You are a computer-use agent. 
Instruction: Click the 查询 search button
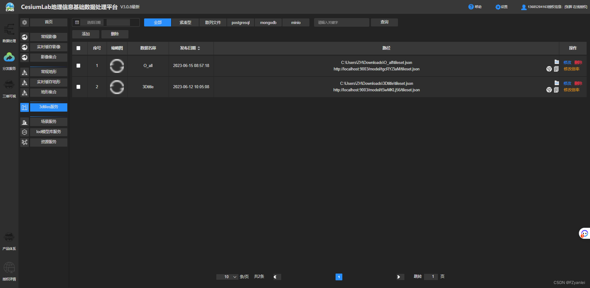(x=384, y=22)
